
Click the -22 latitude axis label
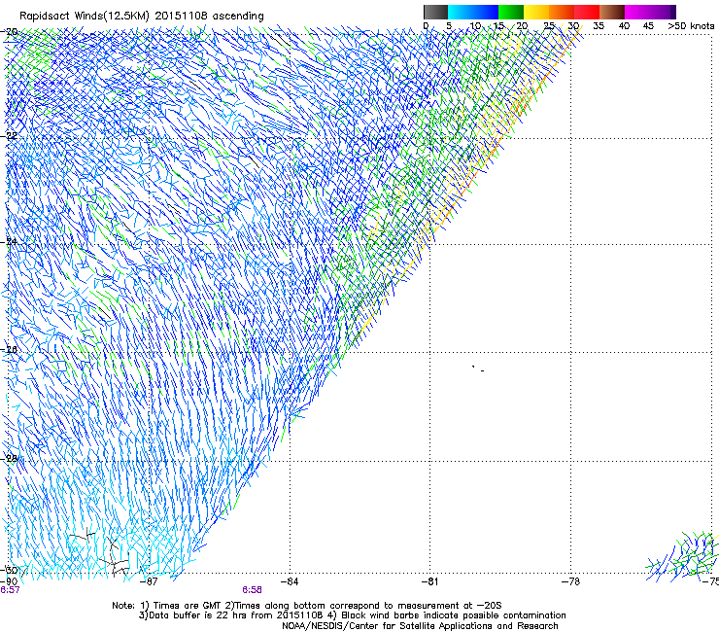pyautogui.click(x=10, y=136)
